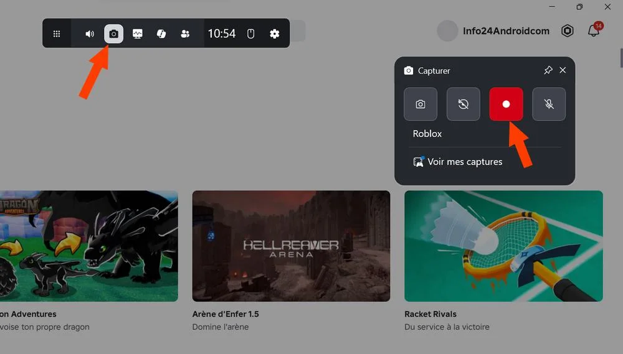Viewport: 623px width, 354px height.
Task: Restore down the Roblox window
Action: click(x=579, y=7)
